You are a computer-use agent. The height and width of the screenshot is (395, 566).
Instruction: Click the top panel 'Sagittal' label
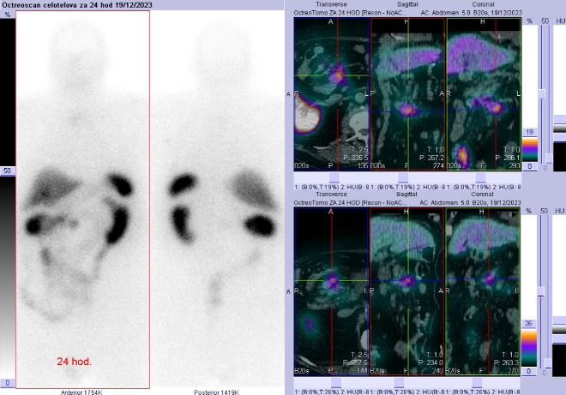click(x=407, y=4)
